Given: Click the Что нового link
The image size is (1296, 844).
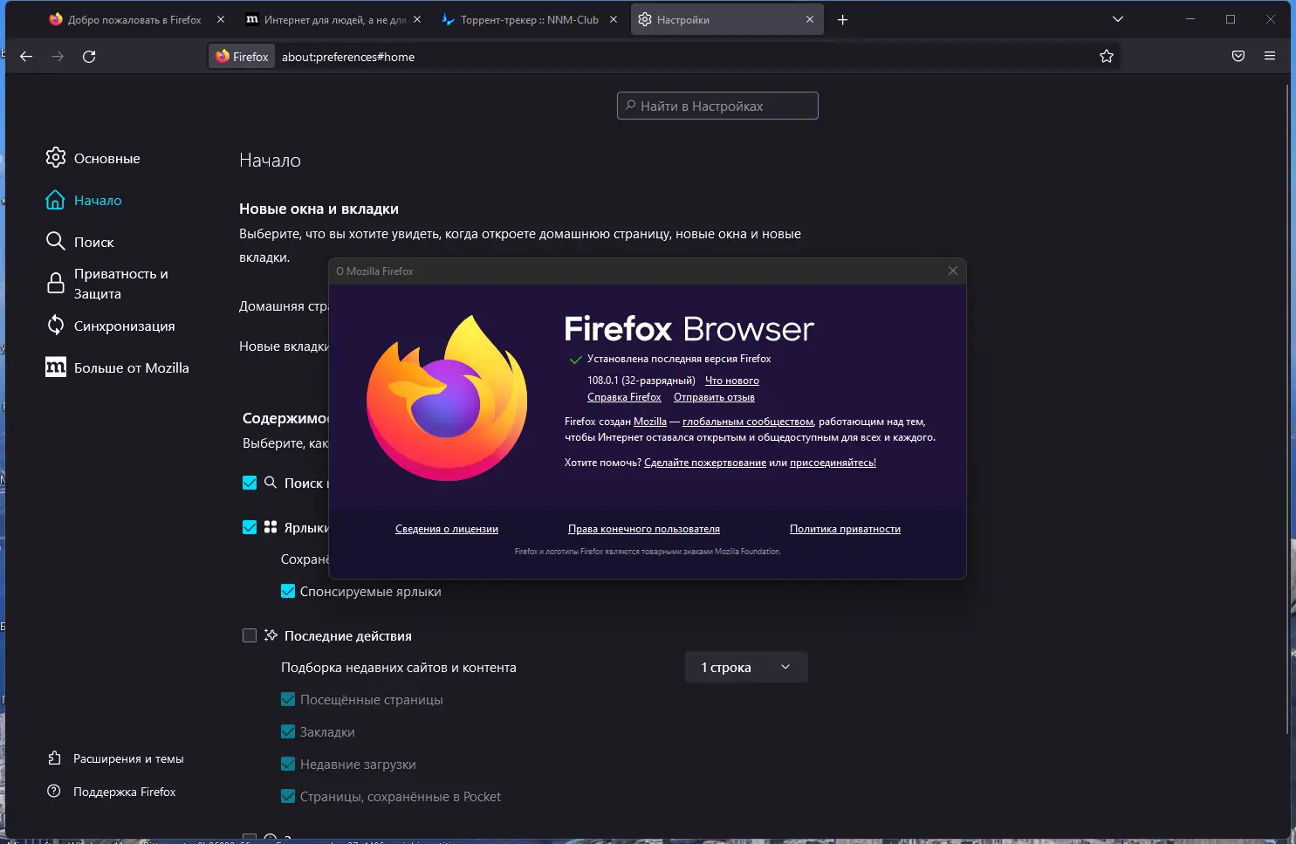Looking at the screenshot, I should 732,381.
